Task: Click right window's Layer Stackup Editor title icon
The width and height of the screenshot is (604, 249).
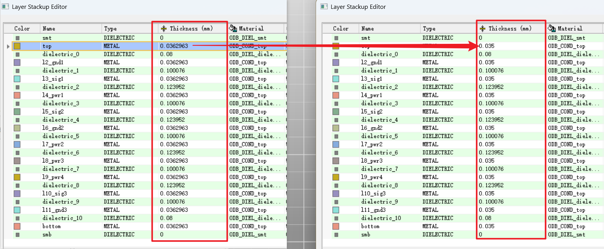Action: tap(324, 7)
